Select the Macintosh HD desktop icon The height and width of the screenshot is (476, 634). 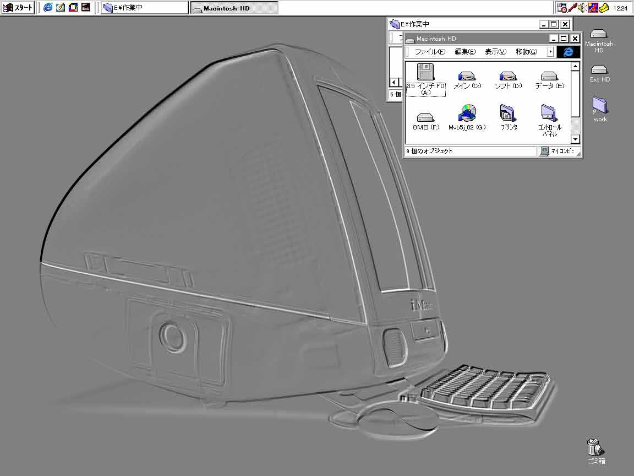[599, 41]
